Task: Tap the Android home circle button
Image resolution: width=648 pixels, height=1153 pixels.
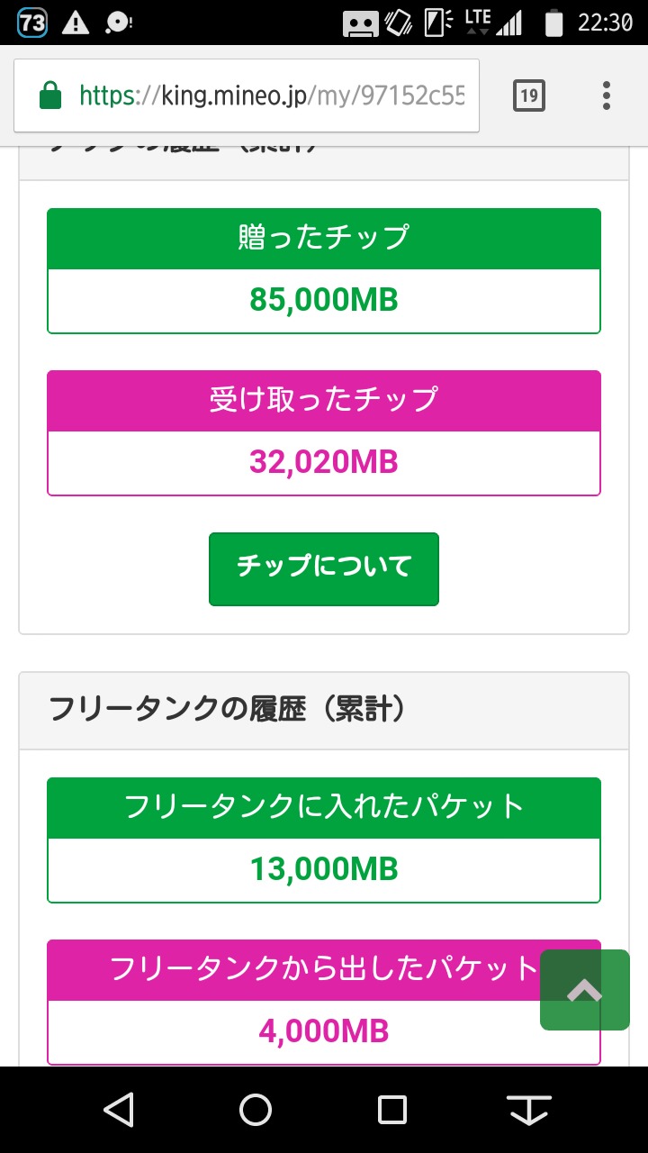Action: (x=256, y=1110)
